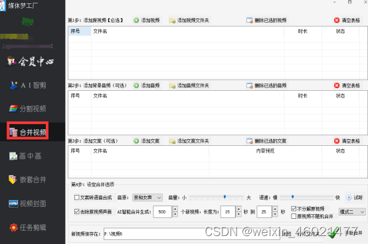Clear the copywriting table with 清空表格

tap(347, 141)
